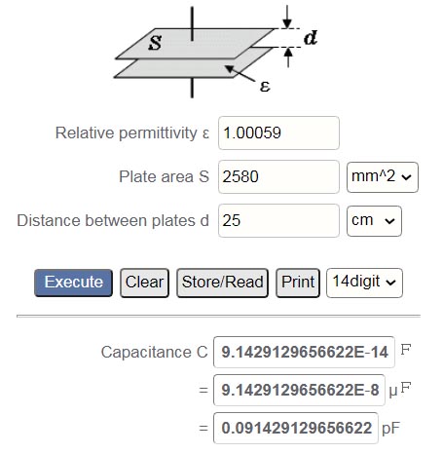Select the plate area field containing 2580

point(278,176)
